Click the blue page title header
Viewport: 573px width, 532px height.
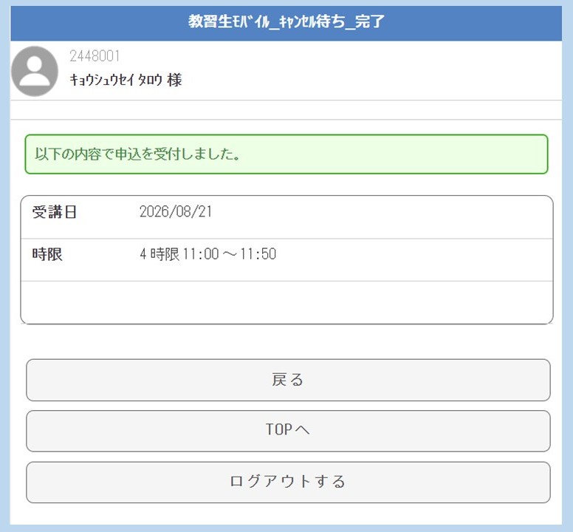(x=286, y=23)
